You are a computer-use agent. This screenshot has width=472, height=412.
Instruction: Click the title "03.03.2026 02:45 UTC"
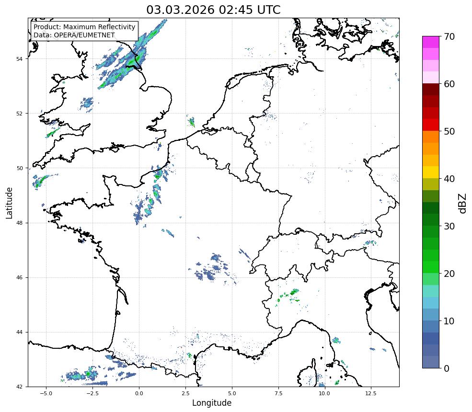click(213, 10)
